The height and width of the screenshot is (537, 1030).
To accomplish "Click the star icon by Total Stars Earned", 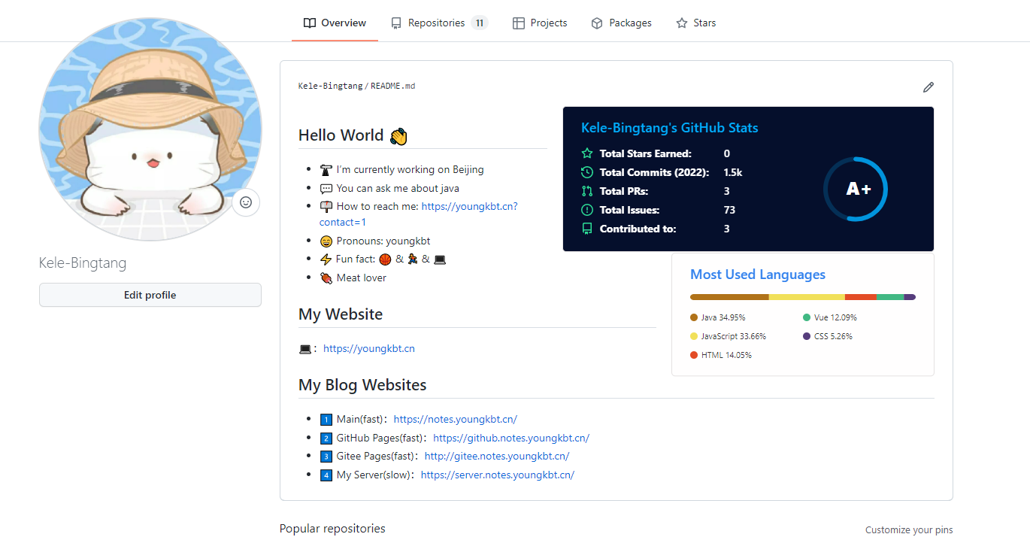I will click(x=587, y=153).
